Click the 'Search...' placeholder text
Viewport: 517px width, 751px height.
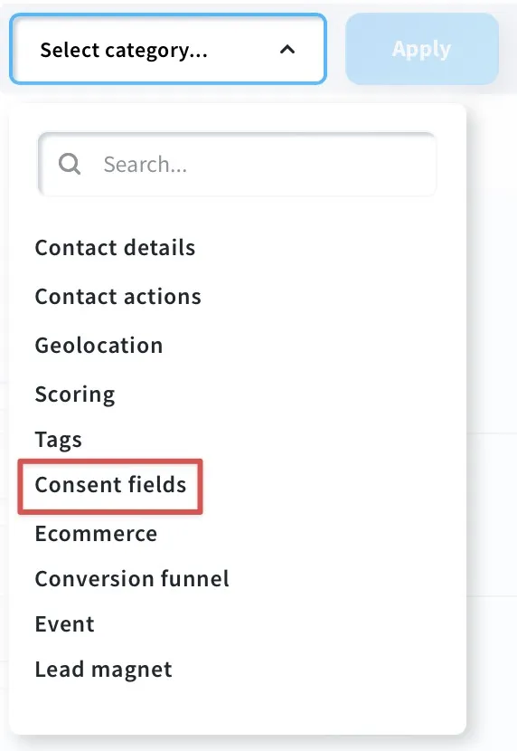(x=145, y=165)
